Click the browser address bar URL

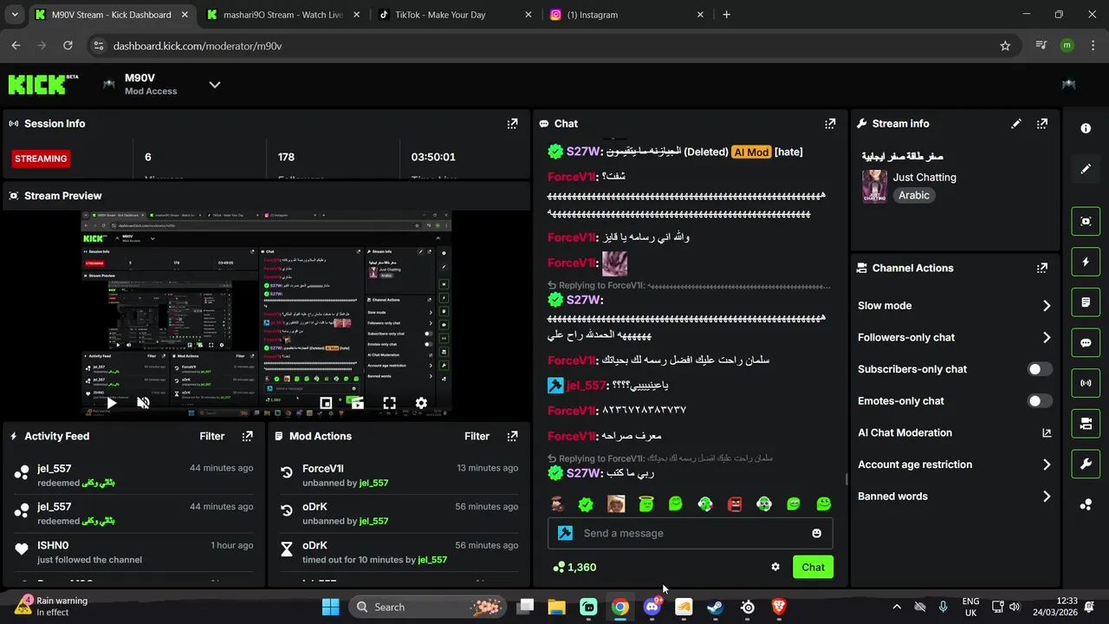(198, 46)
